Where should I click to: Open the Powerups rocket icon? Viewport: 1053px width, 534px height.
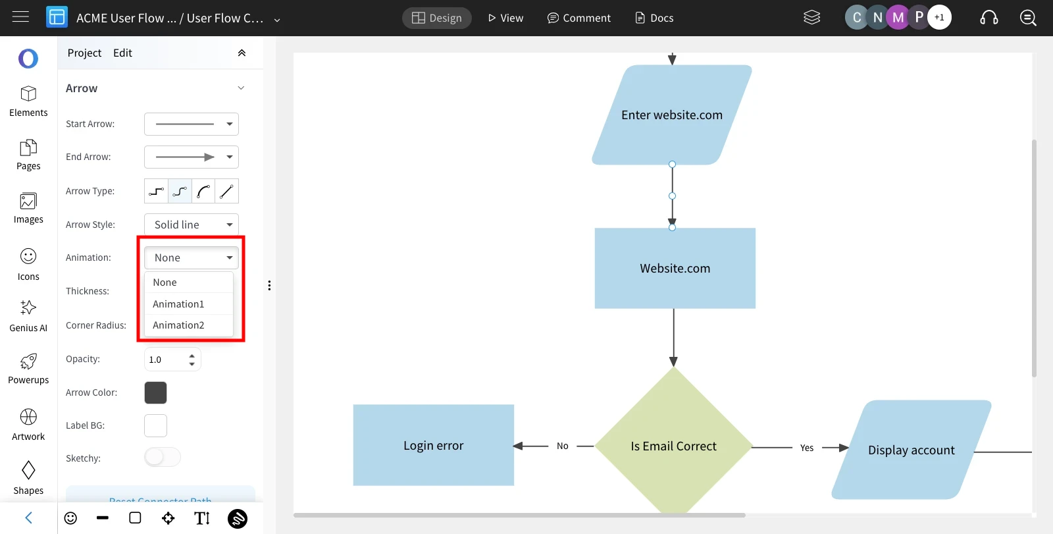tap(28, 361)
